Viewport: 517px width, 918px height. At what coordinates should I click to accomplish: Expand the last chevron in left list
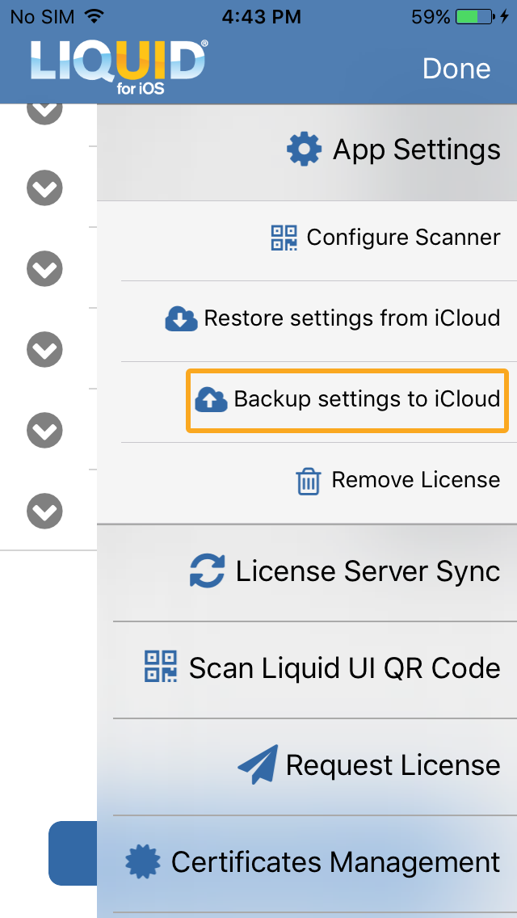click(44, 512)
